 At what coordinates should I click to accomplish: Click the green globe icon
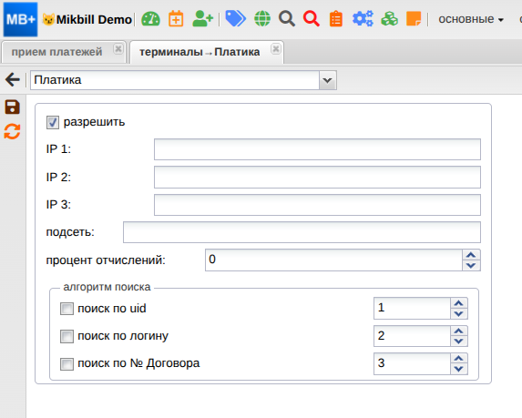262,18
